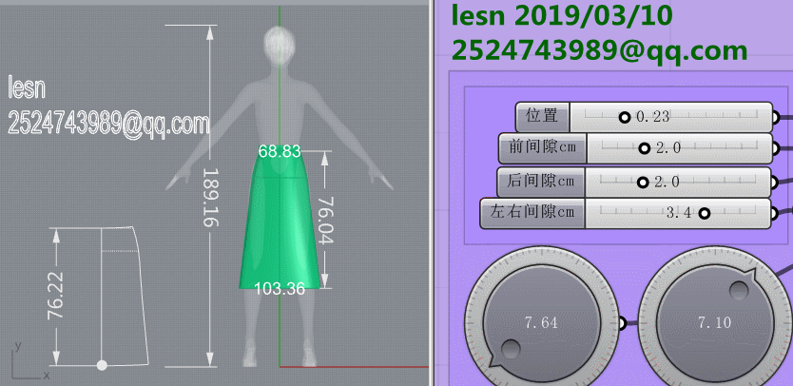Click the 'lesn 2019/03/10' green title text
The height and width of the screenshot is (386, 793).
[x=562, y=15]
